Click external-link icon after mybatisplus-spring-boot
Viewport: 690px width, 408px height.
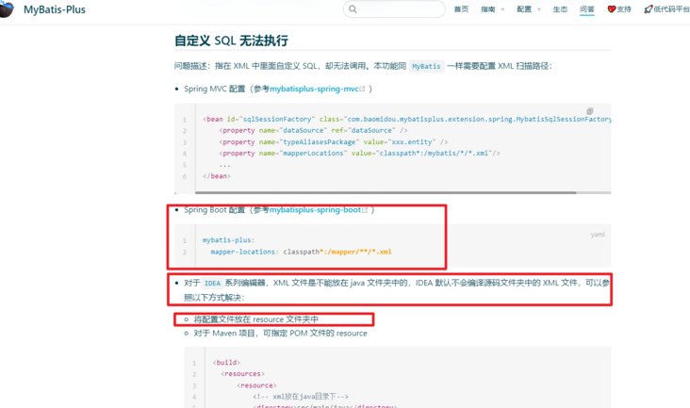pyautogui.click(x=365, y=210)
